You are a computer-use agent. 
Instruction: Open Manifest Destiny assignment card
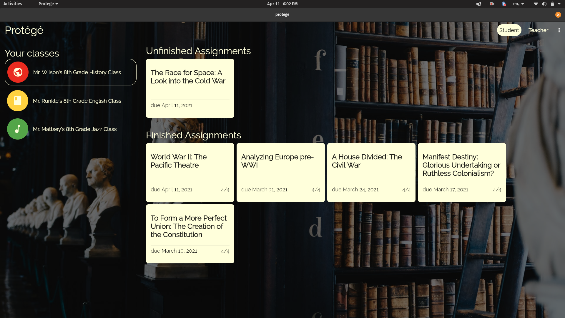point(462,172)
